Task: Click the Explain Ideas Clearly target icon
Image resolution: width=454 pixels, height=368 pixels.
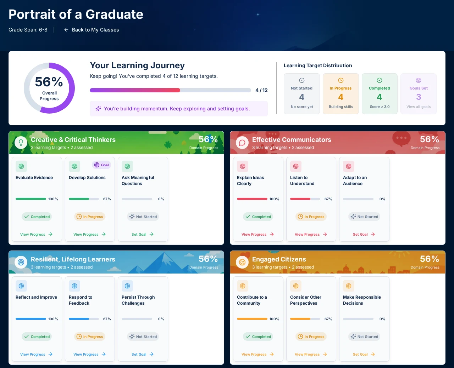Action: pos(243,166)
